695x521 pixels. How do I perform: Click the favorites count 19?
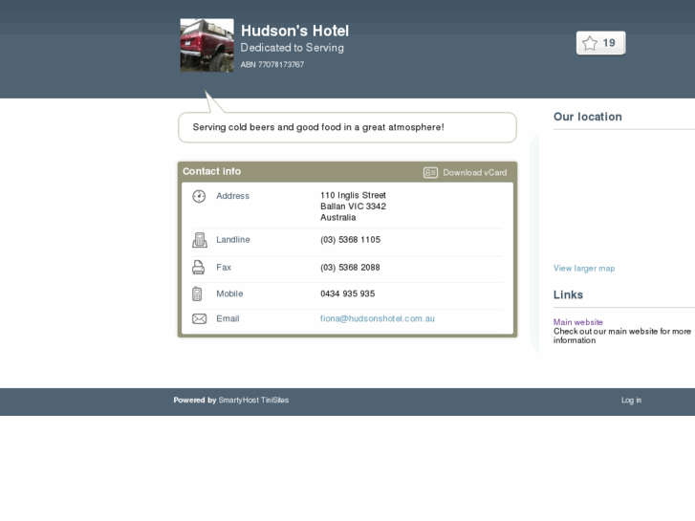[x=609, y=43]
